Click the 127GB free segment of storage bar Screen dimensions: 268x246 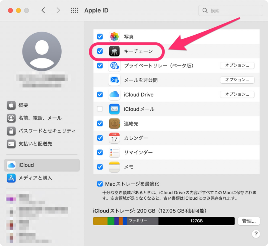pos(196,221)
